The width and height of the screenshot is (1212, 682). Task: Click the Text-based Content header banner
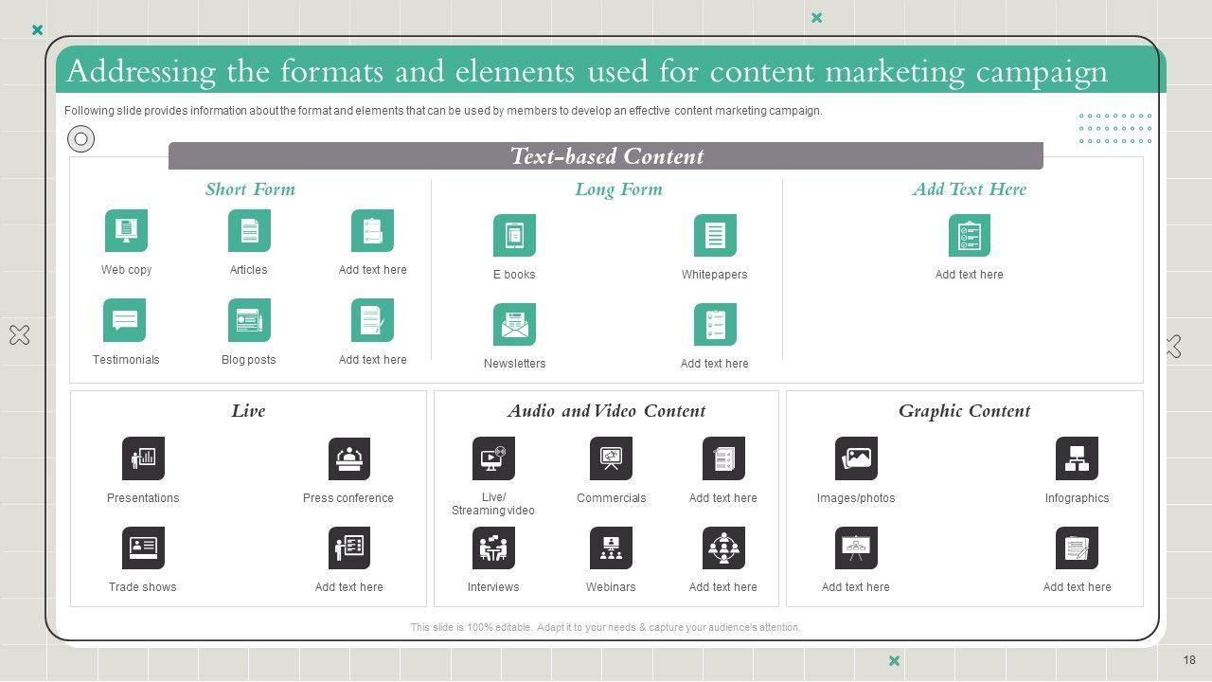606,156
